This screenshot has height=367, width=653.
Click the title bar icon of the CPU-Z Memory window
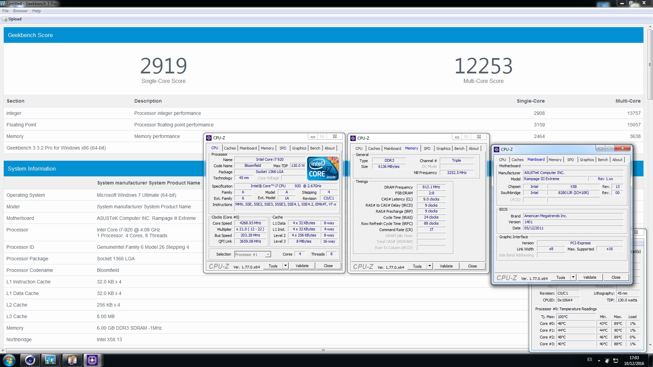(x=353, y=138)
